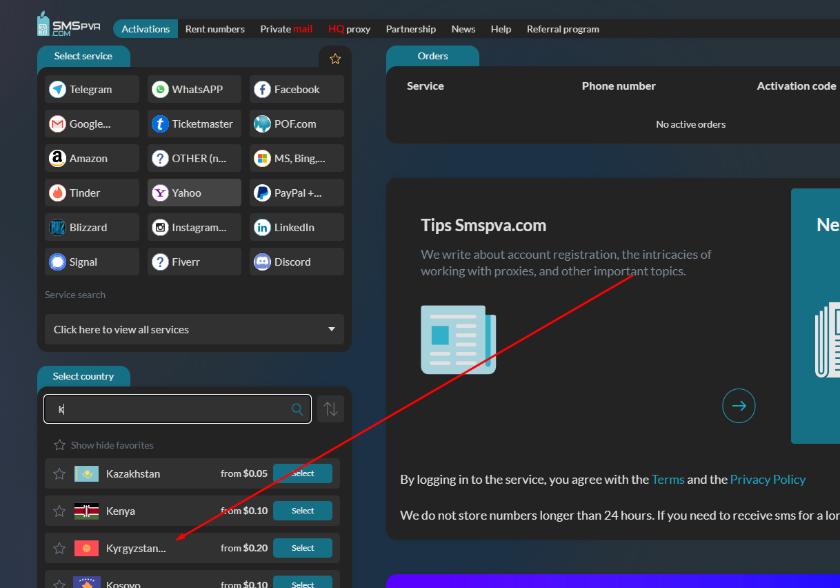Select the Ticketmaster service
The height and width of the screenshot is (588, 840).
(194, 124)
